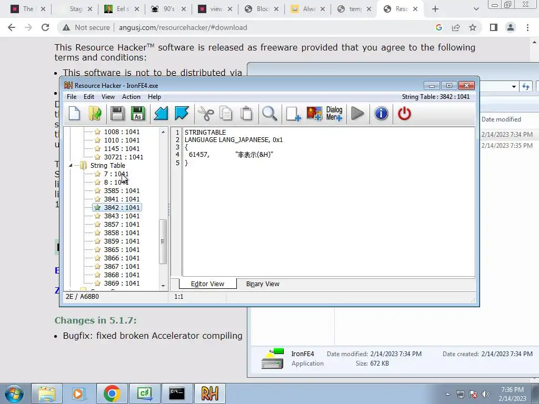Click the Find magnifying glass icon

(x=269, y=114)
